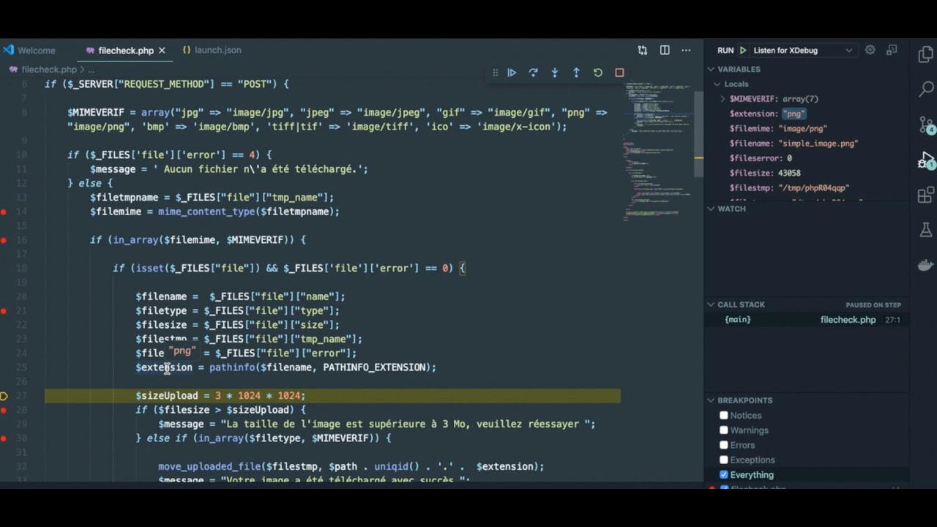Select the {main} call stack frame
The image size is (937, 527).
[x=807, y=320]
